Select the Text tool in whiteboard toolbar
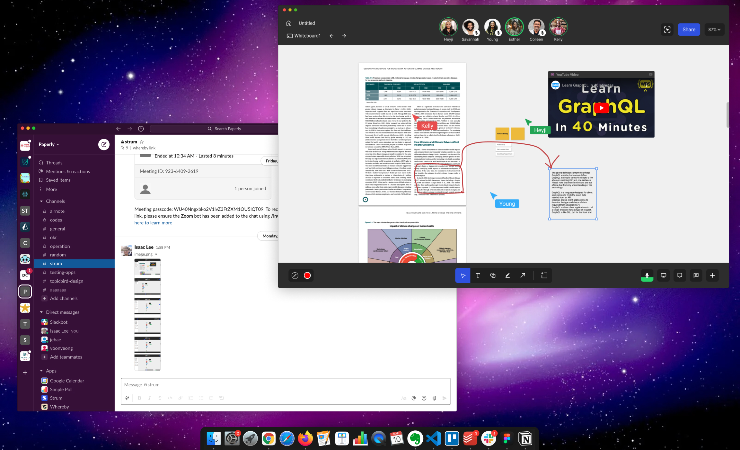This screenshot has width=740, height=450. [x=478, y=275]
